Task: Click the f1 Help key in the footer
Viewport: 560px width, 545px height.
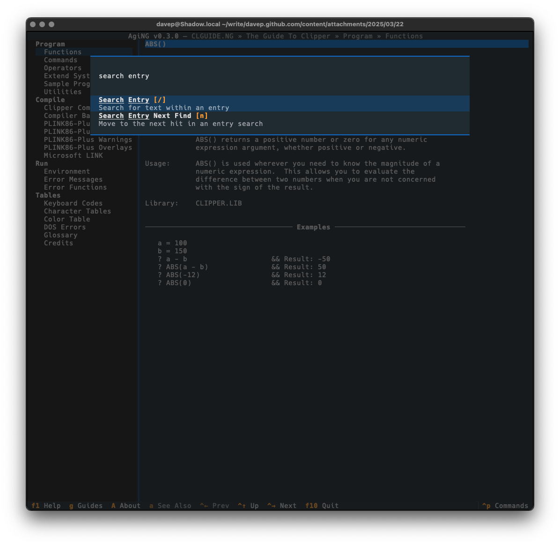Action: point(45,506)
